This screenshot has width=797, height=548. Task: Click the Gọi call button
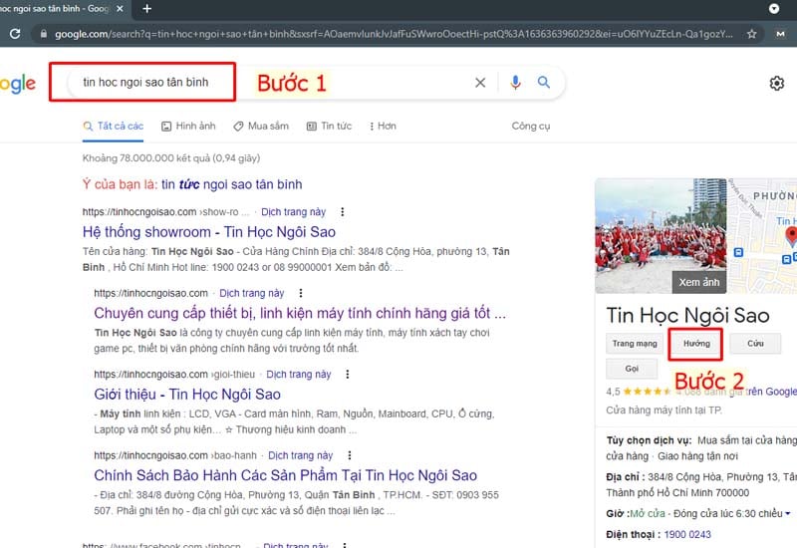[632, 369]
